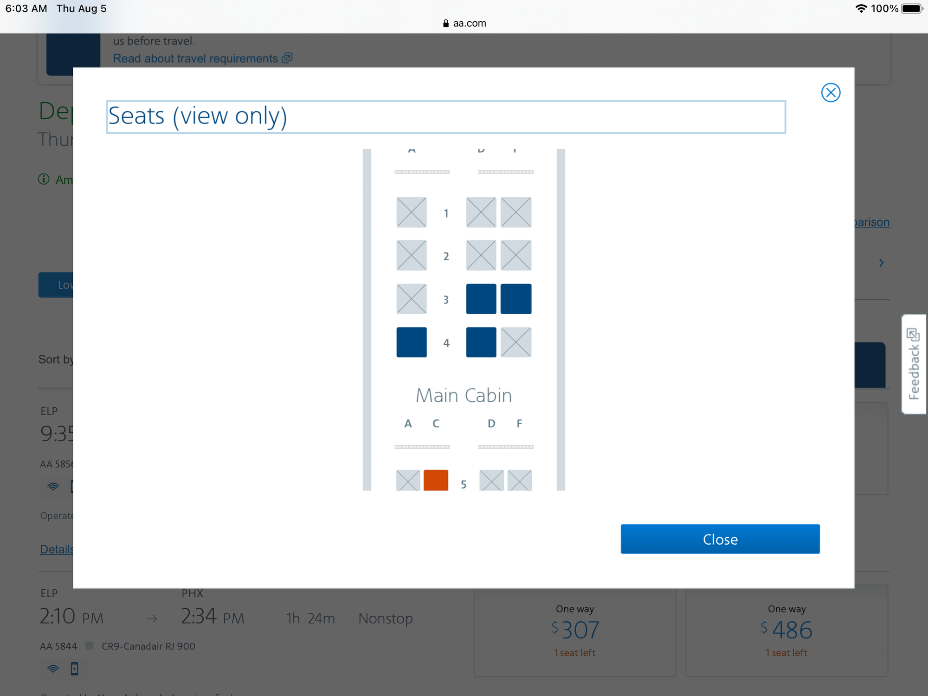This screenshot has width=928, height=696.
Task: Tap unavailable seat 1A
Action: click(x=411, y=213)
